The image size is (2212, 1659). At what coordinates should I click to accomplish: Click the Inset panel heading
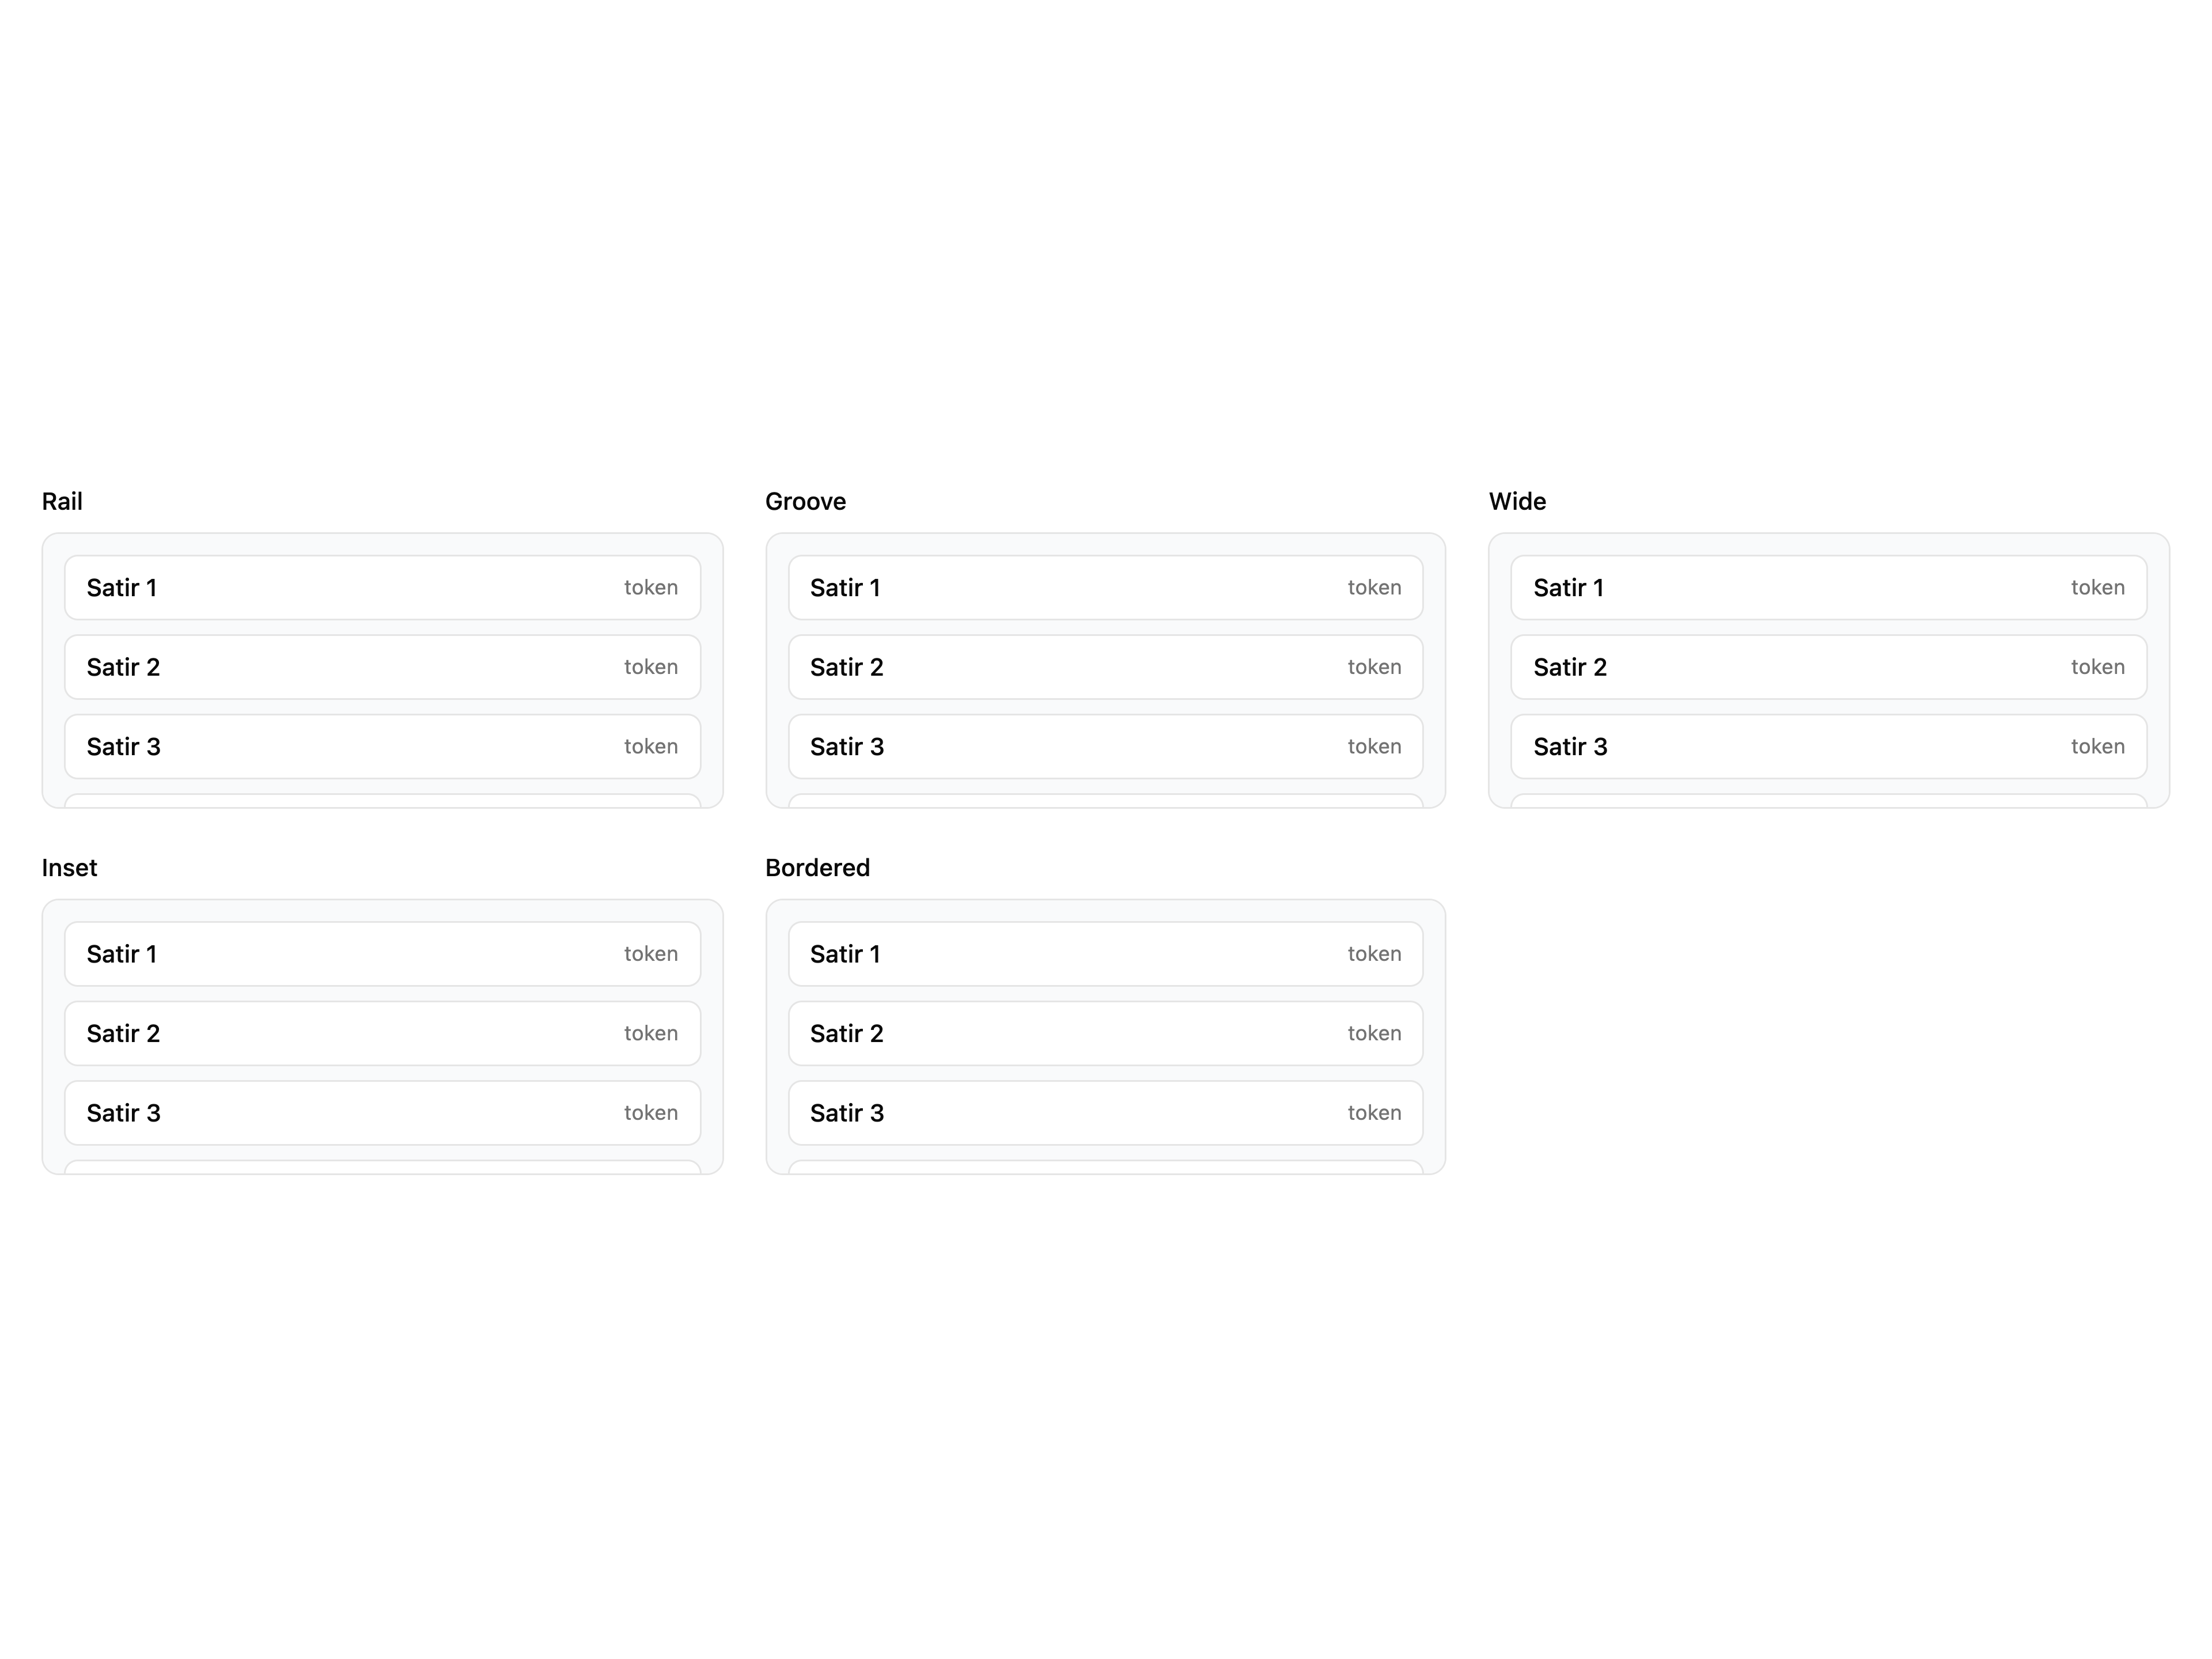click(69, 867)
